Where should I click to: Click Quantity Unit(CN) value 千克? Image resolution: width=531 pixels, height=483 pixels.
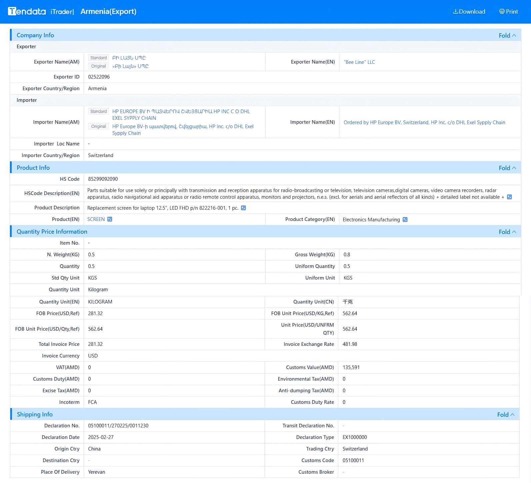(x=348, y=302)
